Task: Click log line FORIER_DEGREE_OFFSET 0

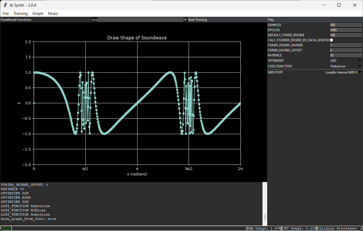Action: 24,185
